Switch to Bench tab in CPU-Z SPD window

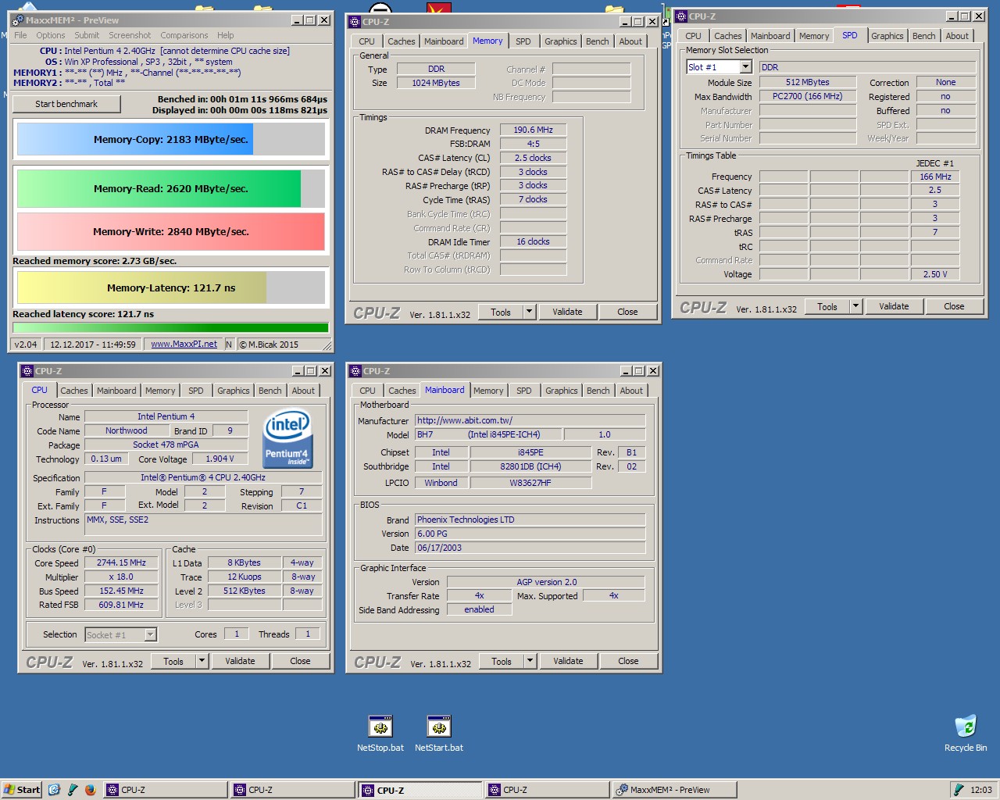[923, 36]
